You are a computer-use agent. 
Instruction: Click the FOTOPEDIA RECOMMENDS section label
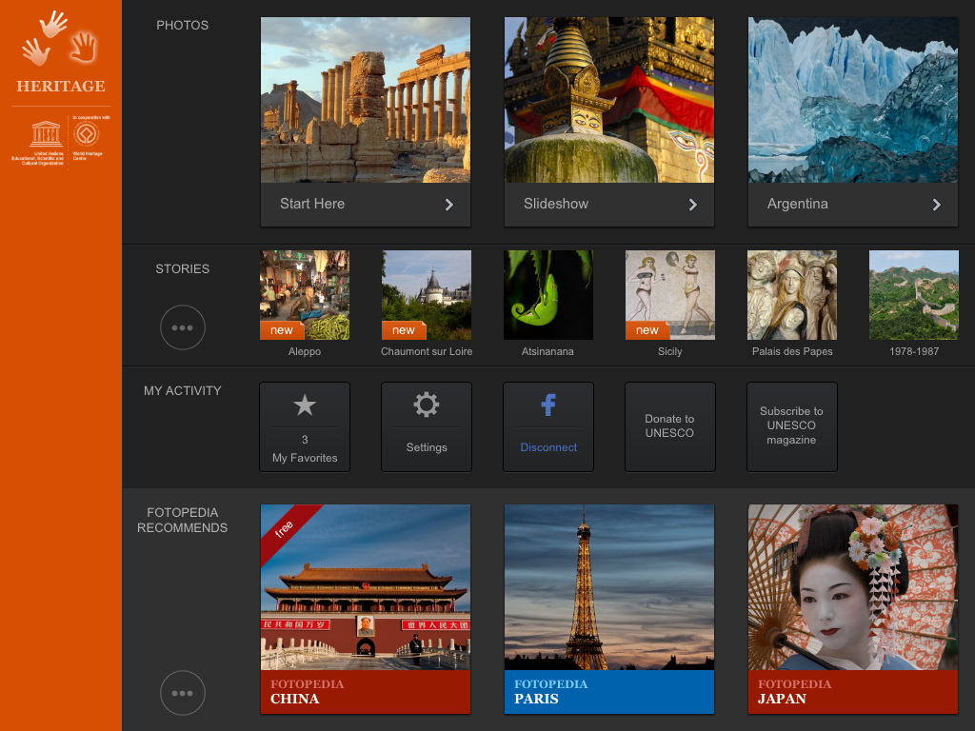[x=182, y=521]
